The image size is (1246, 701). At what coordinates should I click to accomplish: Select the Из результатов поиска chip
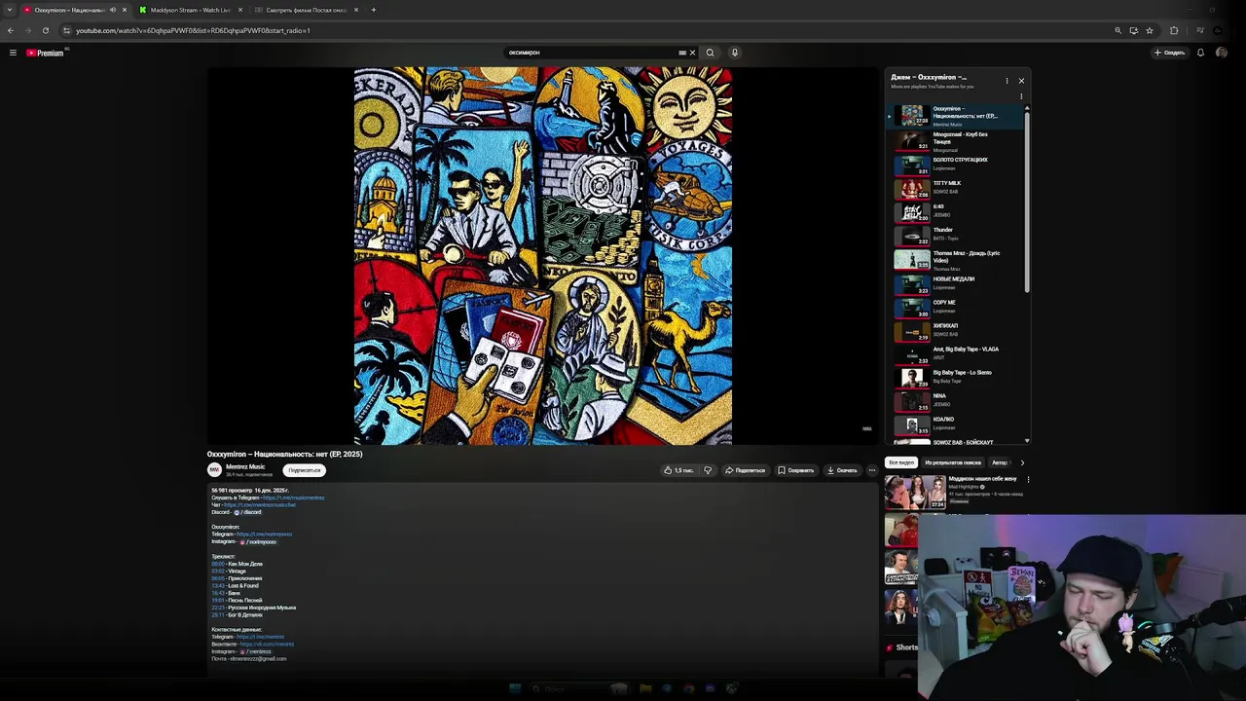953,462
